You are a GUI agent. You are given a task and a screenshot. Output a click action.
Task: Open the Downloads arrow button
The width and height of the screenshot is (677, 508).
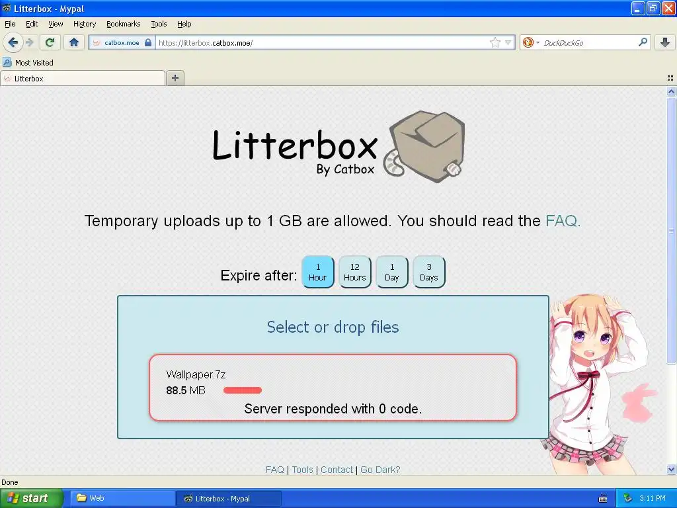tap(665, 42)
